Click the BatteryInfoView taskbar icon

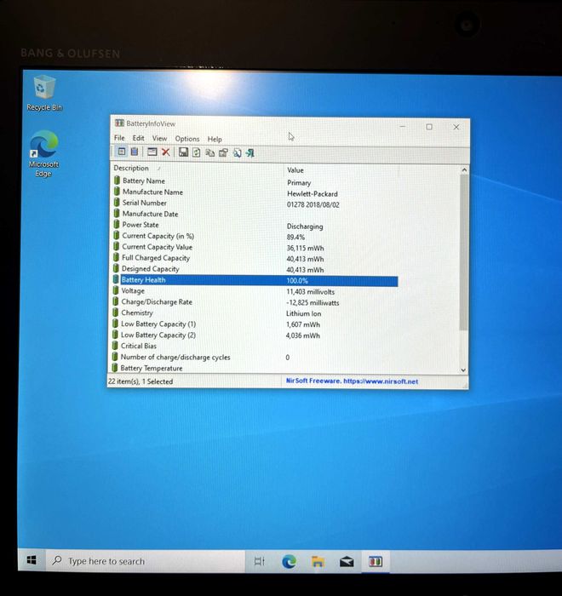[376, 561]
